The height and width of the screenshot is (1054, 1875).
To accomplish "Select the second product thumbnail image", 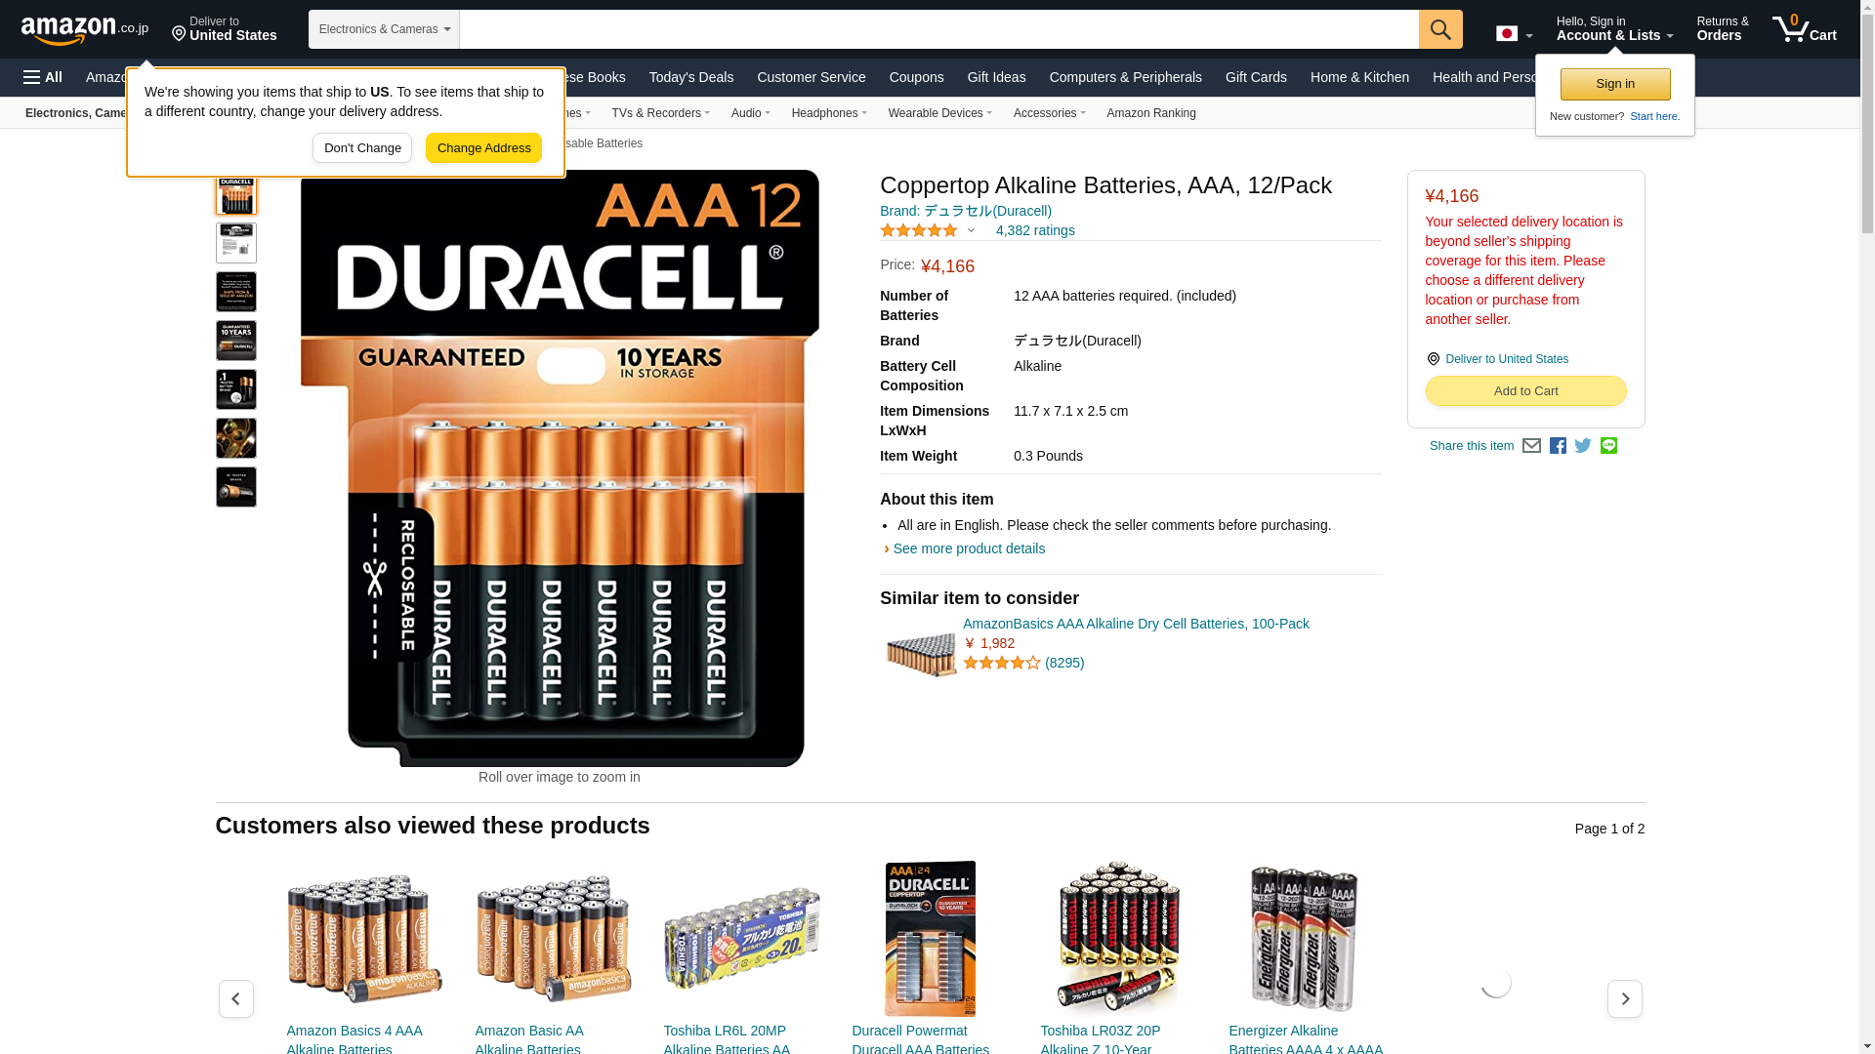I will tap(236, 243).
